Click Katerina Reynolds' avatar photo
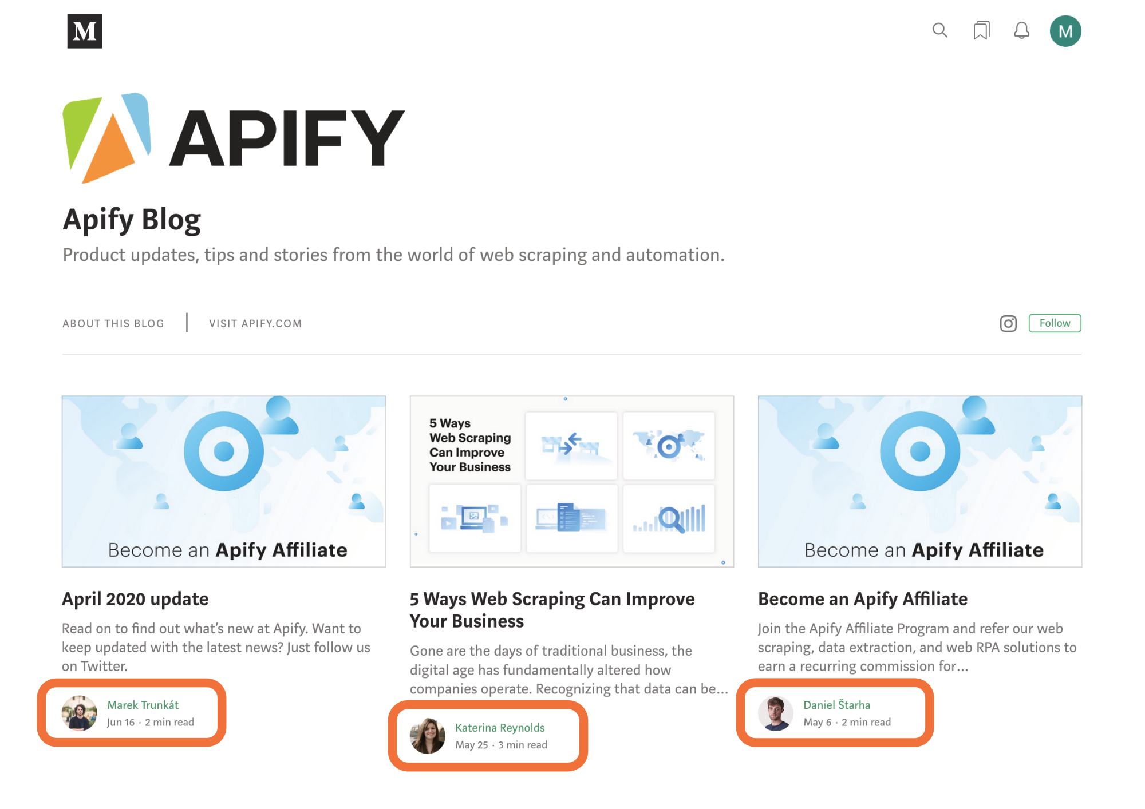This screenshot has height=809, width=1145. click(x=427, y=736)
